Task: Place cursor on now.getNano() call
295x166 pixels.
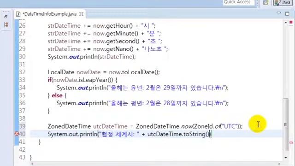Action: [113, 49]
